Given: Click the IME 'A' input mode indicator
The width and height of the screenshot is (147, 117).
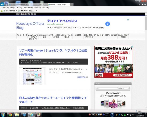Looking at the screenshot, I should click(x=92, y=115).
